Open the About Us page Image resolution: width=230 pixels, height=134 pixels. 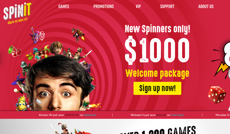[x=206, y=6]
